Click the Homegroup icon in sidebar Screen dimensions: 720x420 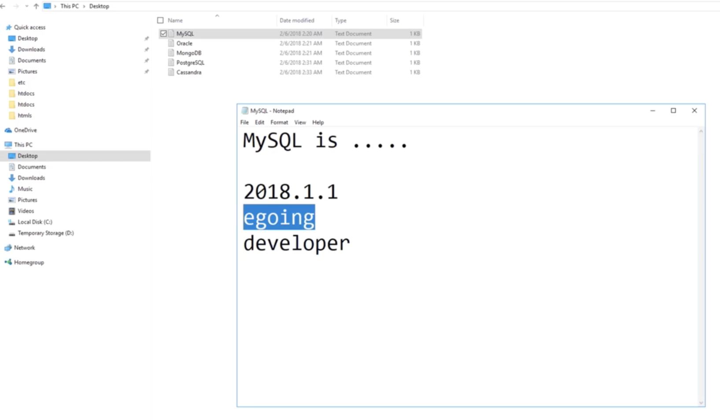(8, 262)
